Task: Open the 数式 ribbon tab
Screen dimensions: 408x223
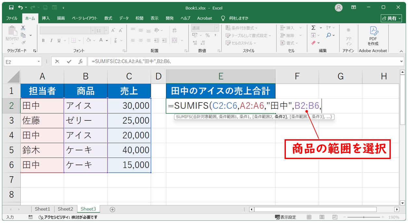Action: click(108, 18)
